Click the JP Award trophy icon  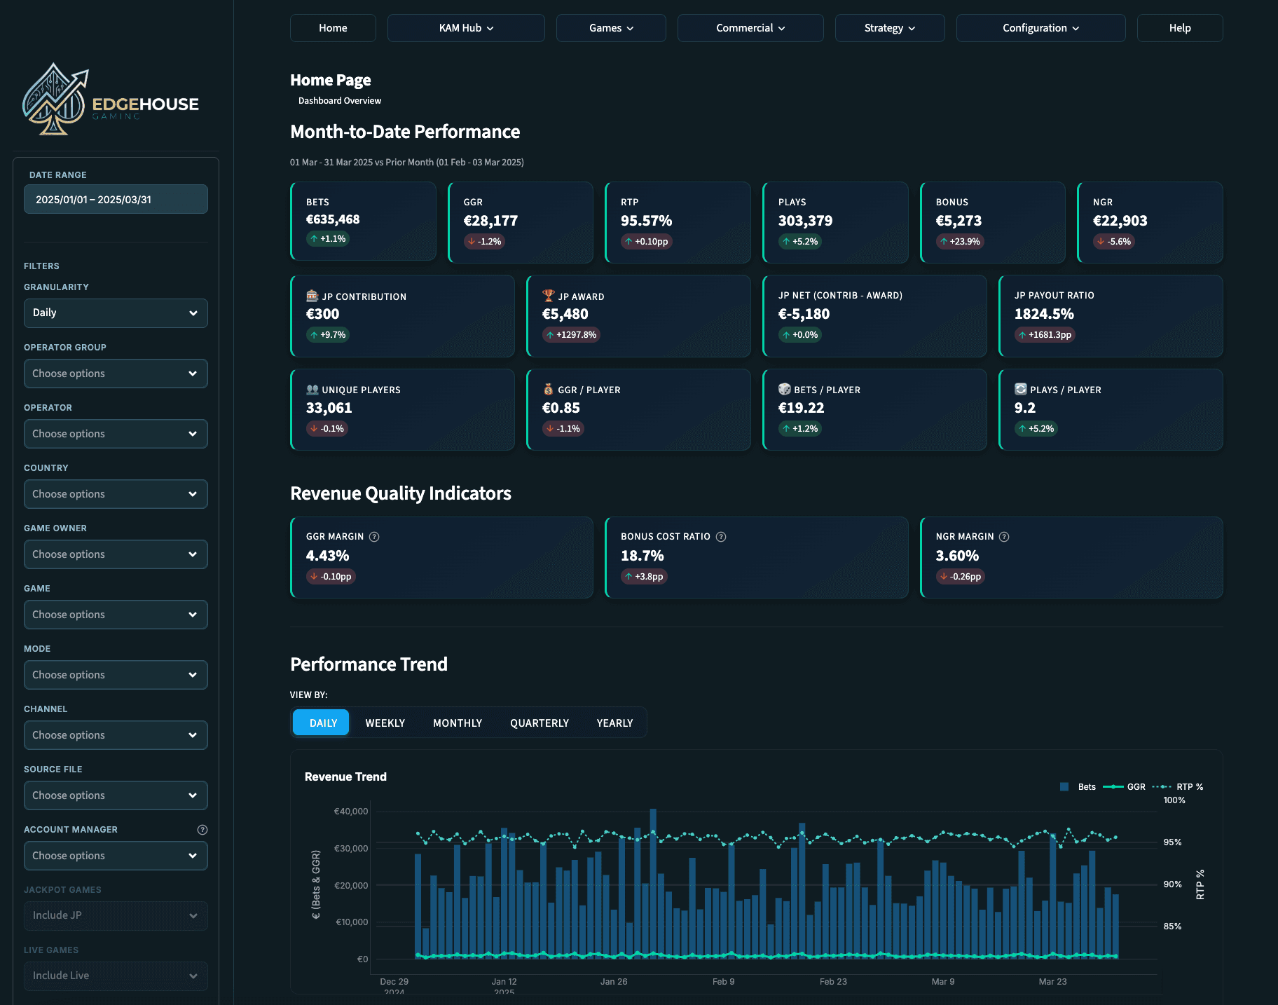[548, 296]
